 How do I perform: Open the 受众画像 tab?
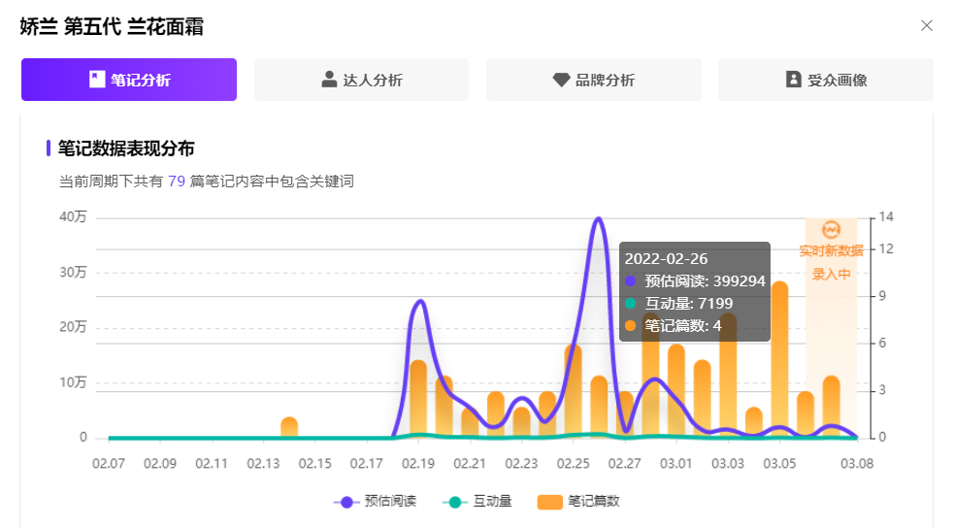pos(826,80)
